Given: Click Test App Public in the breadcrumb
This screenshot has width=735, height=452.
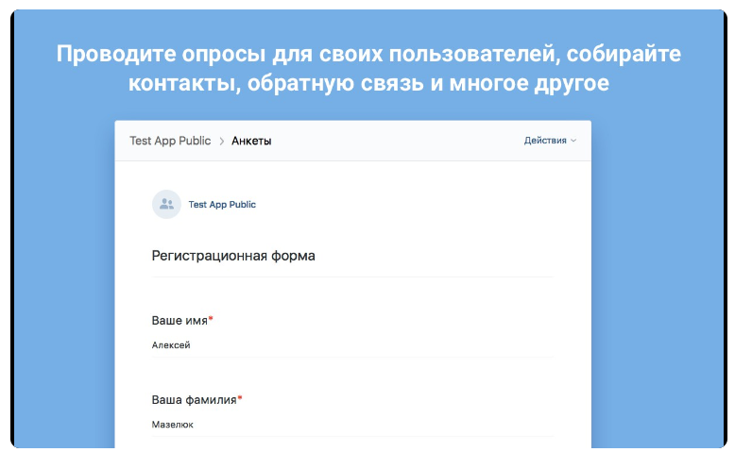Looking at the screenshot, I should [x=170, y=141].
